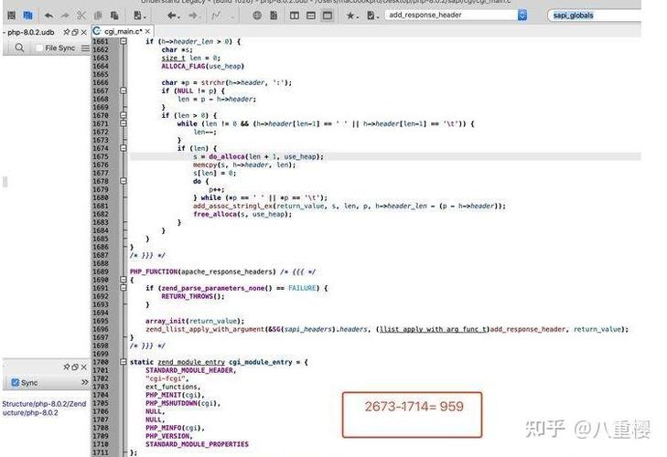The height and width of the screenshot is (457, 667).
Task: Pin the lower-left Sync panel
Action: pos(66,367)
